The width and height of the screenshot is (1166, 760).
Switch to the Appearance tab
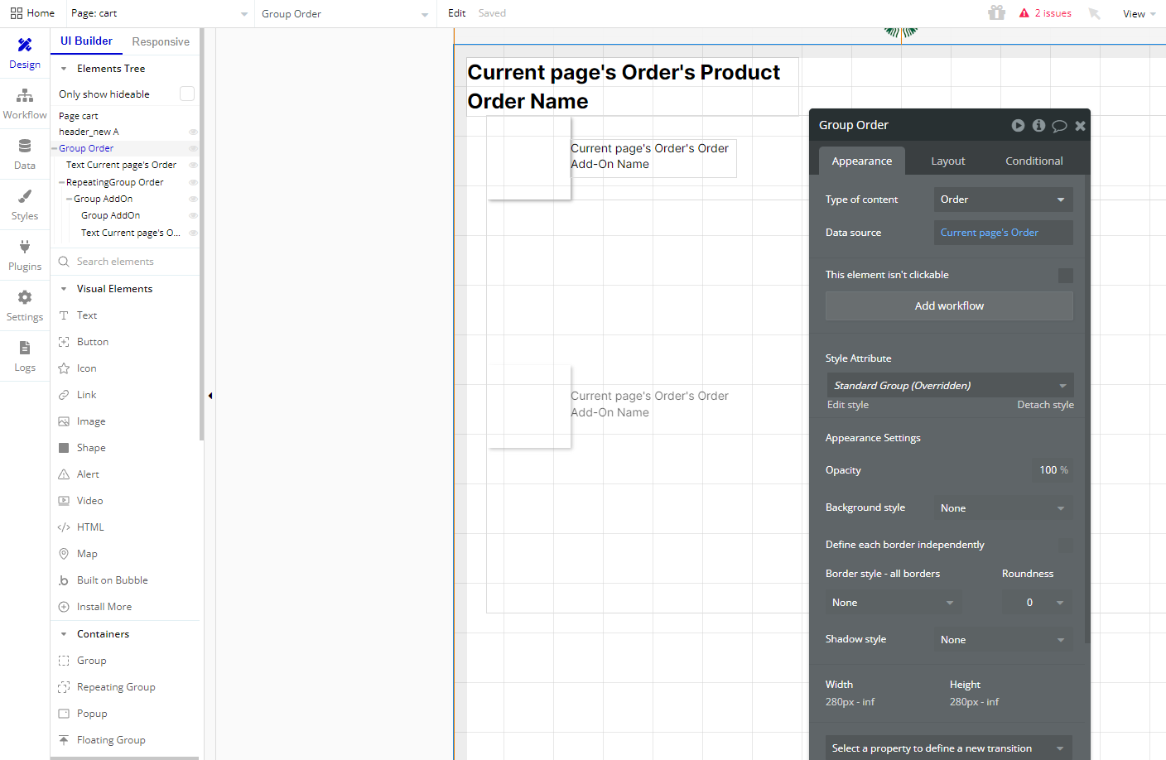pos(862,161)
